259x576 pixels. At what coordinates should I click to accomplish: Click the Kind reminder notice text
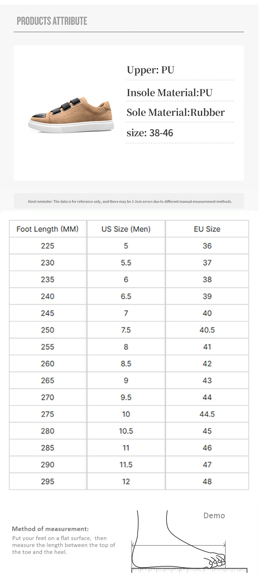[130, 201]
